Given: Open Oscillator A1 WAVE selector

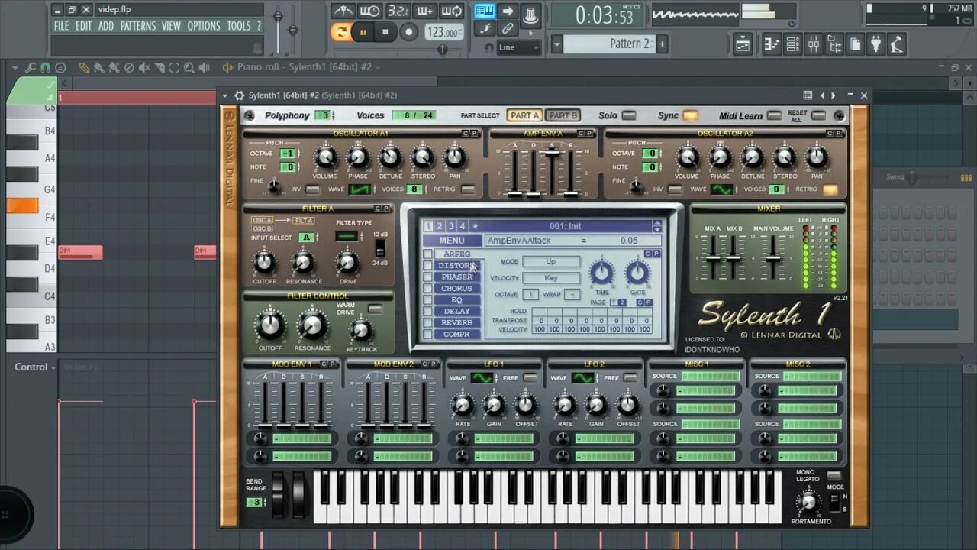Looking at the screenshot, I should point(360,189).
